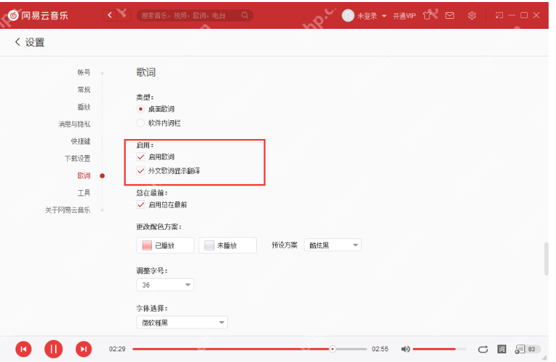556x362 pixels.
Task: Click the skin theme shirt icon
Action: [427, 15]
